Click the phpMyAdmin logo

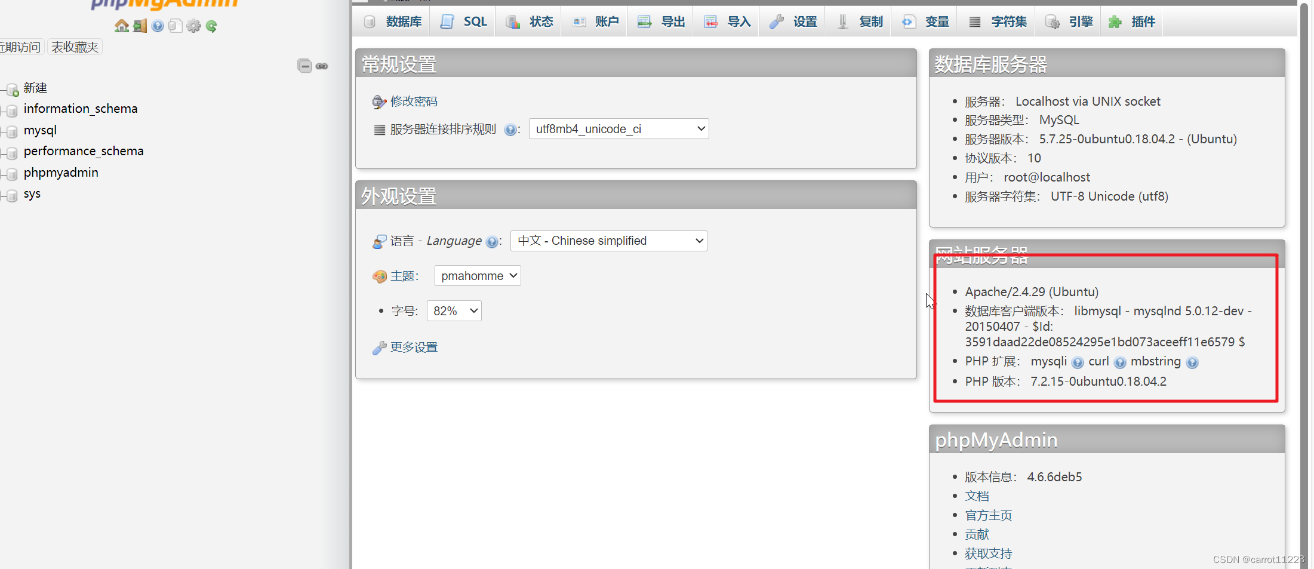(x=165, y=5)
